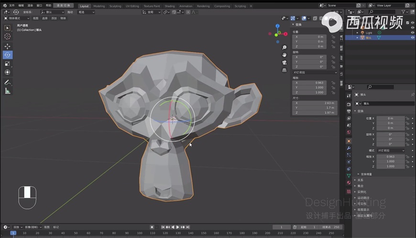Select the 3D Cursor tool
The width and height of the screenshot is (416, 238).
pyautogui.click(x=8, y=36)
